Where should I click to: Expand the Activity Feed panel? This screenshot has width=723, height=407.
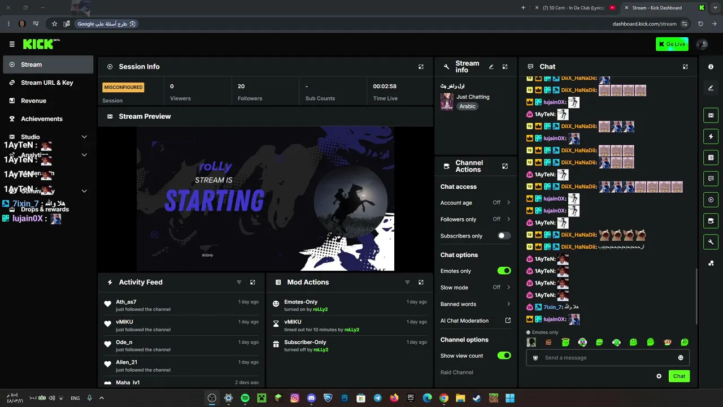[252, 282]
